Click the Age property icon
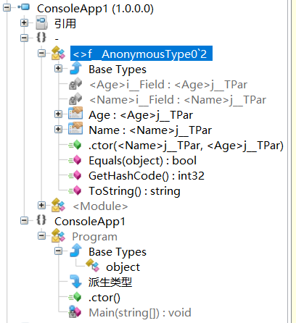 [x=75, y=114]
